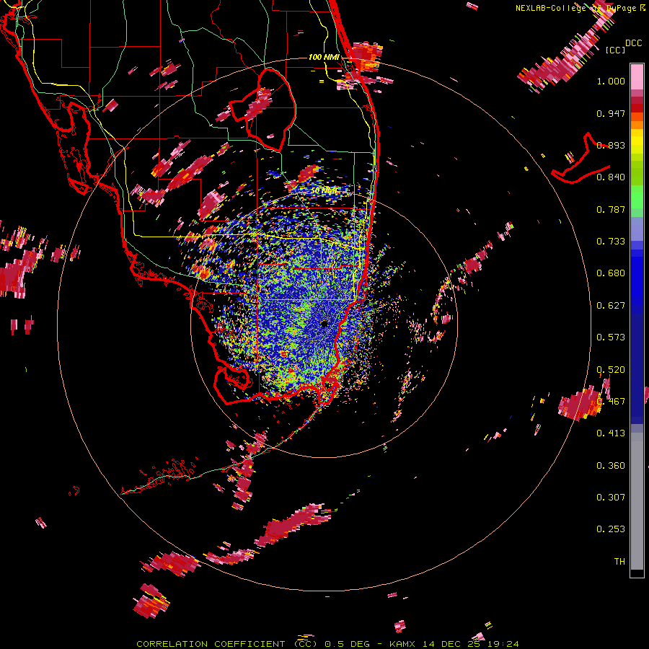
Task: Select the 0.680 scale value
Action: point(611,273)
